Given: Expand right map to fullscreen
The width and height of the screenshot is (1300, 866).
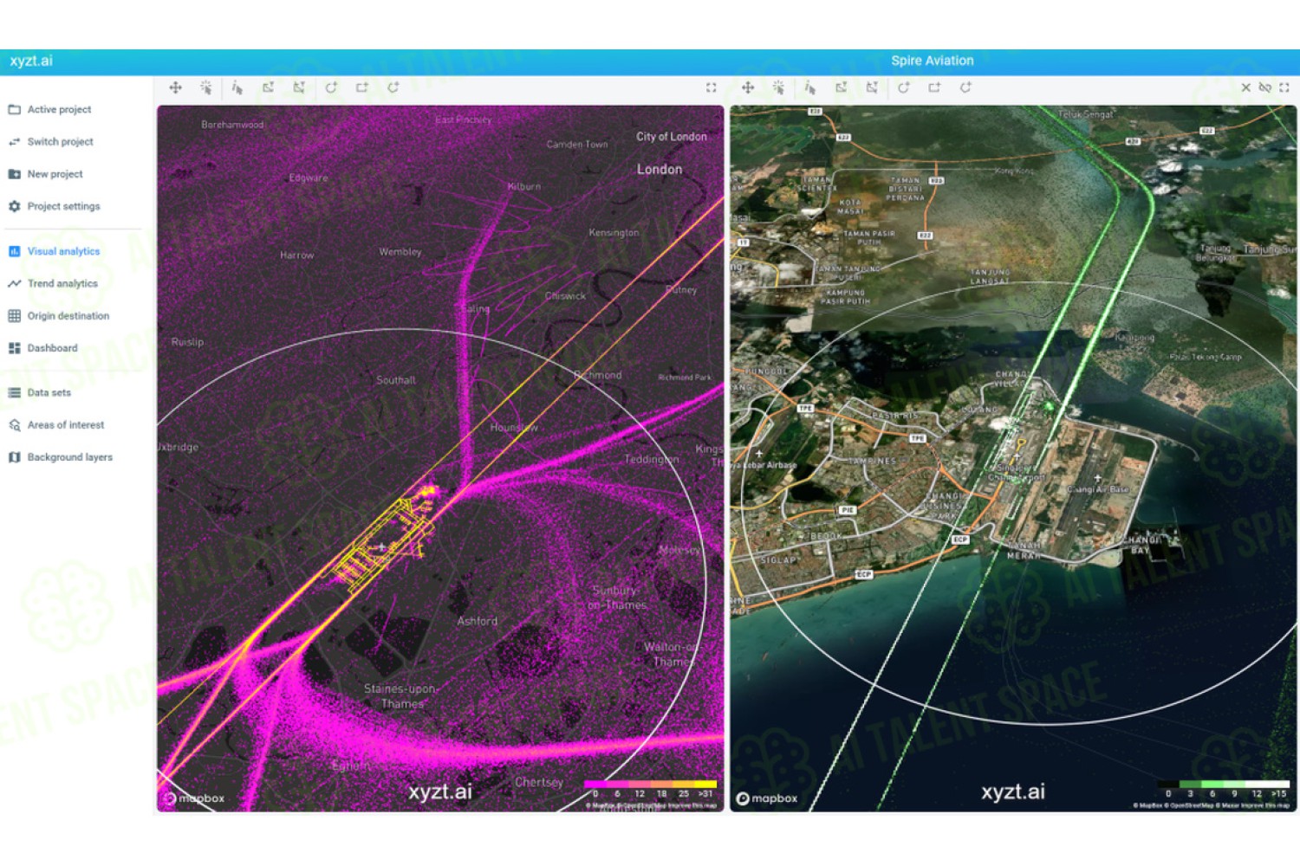Looking at the screenshot, I should (x=1284, y=87).
